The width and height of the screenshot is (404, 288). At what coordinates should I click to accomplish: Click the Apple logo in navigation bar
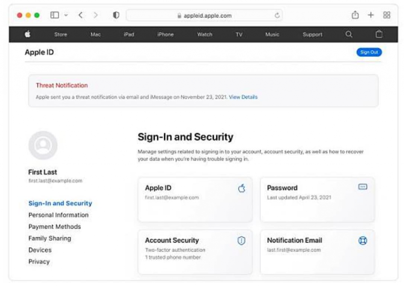pos(28,34)
